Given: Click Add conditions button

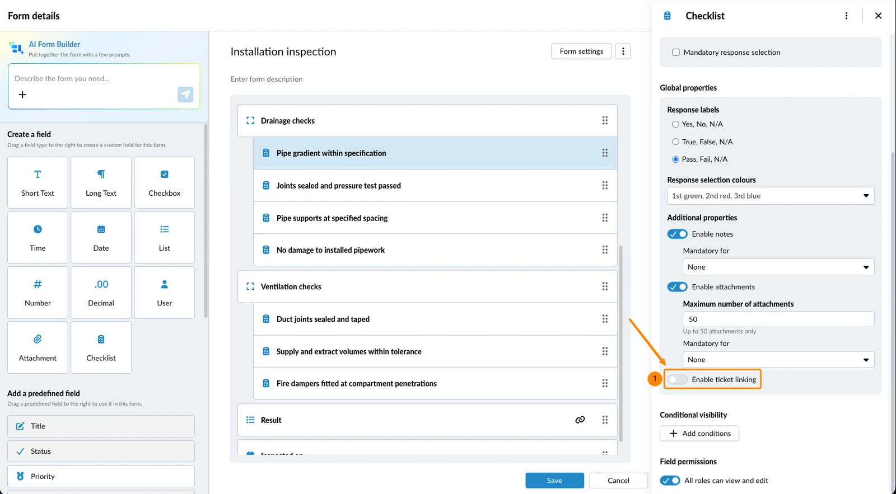Looking at the screenshot, I should (699, 434).
